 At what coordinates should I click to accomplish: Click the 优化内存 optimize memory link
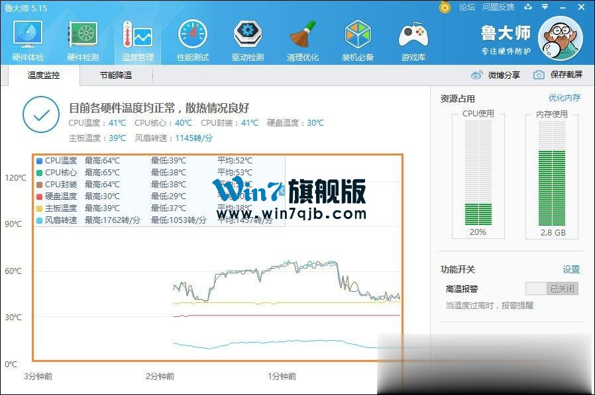(565, 98)
